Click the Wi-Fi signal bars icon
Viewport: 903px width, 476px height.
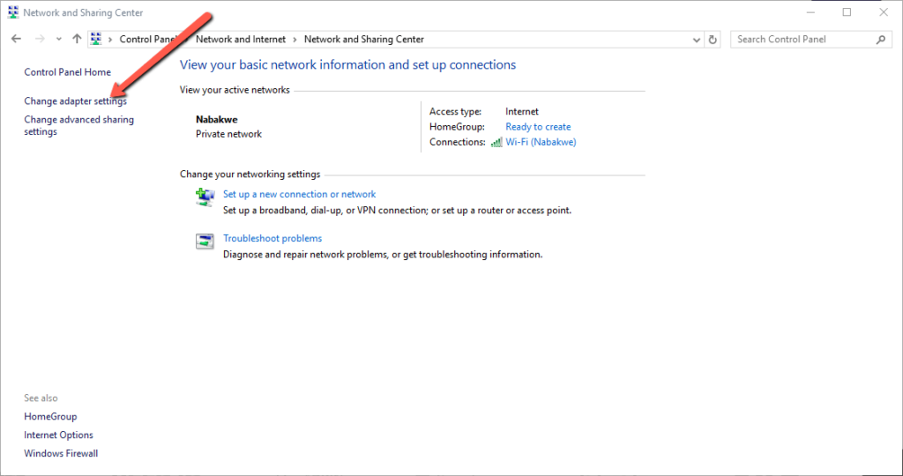(496, 142)
